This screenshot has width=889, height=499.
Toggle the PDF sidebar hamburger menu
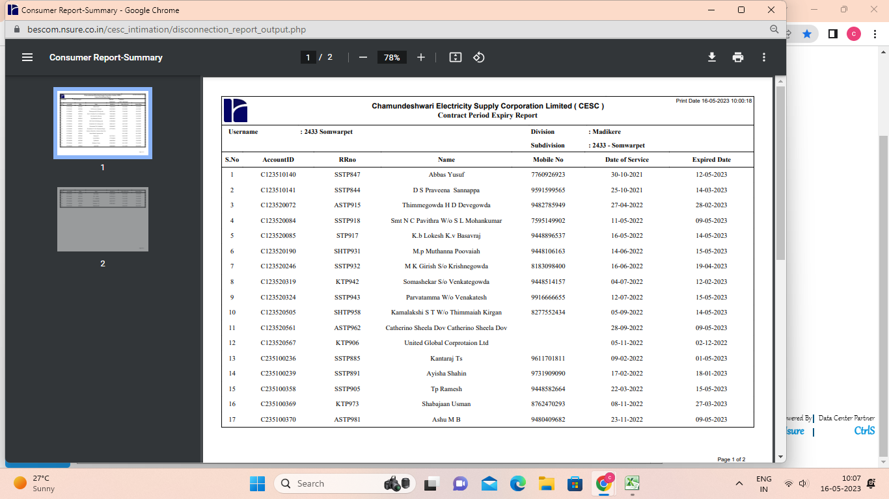tap(27, 57)
